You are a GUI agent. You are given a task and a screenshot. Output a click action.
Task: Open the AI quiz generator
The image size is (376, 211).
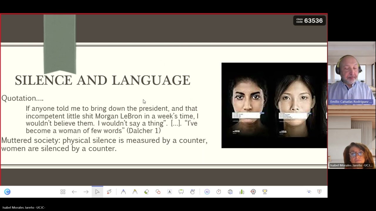[x=207, y=192]
